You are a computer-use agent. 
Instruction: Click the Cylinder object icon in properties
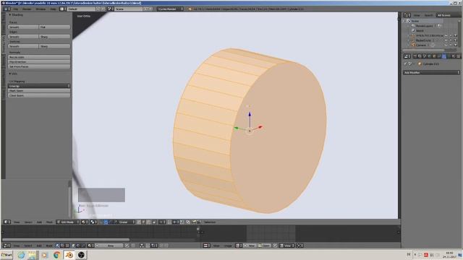click(420, 64)
